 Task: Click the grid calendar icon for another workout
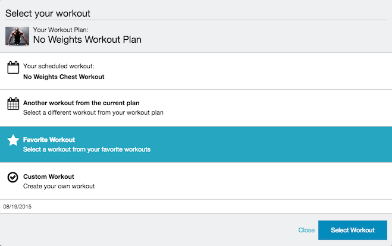(x=13, y=104)
